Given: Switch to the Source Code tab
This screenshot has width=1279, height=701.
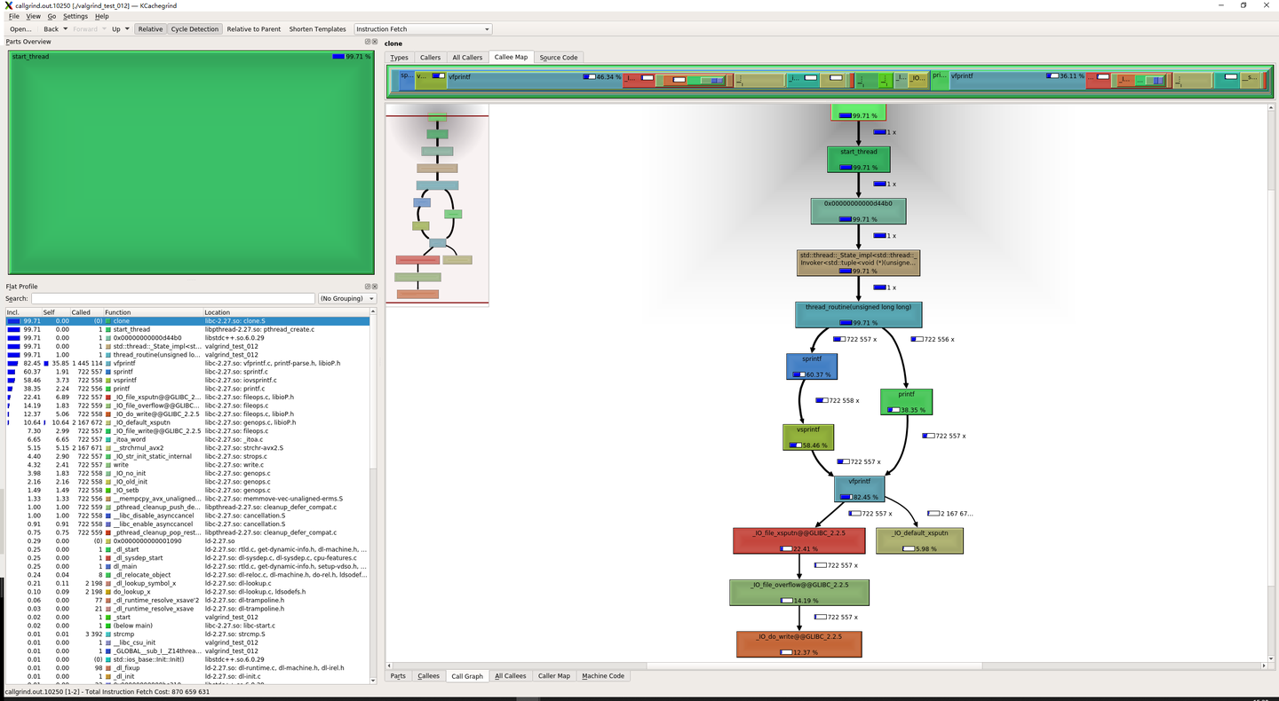Looking at the screenshot, I should tap(559, 57).
